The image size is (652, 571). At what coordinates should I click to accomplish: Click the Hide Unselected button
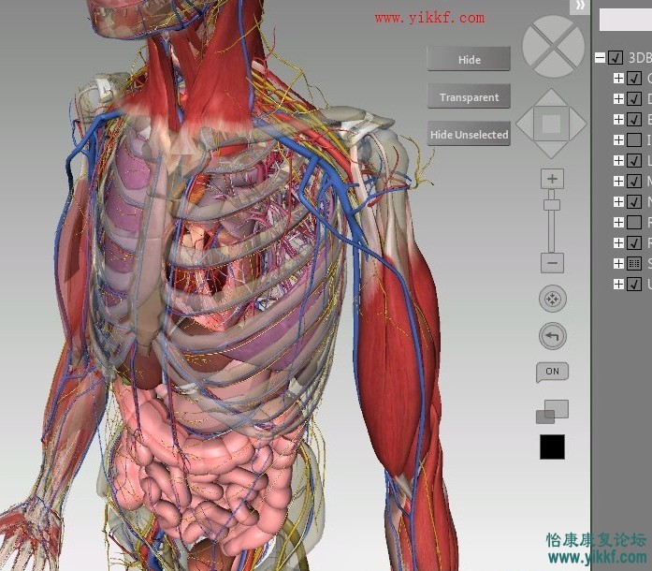click(x=469, y=135)
